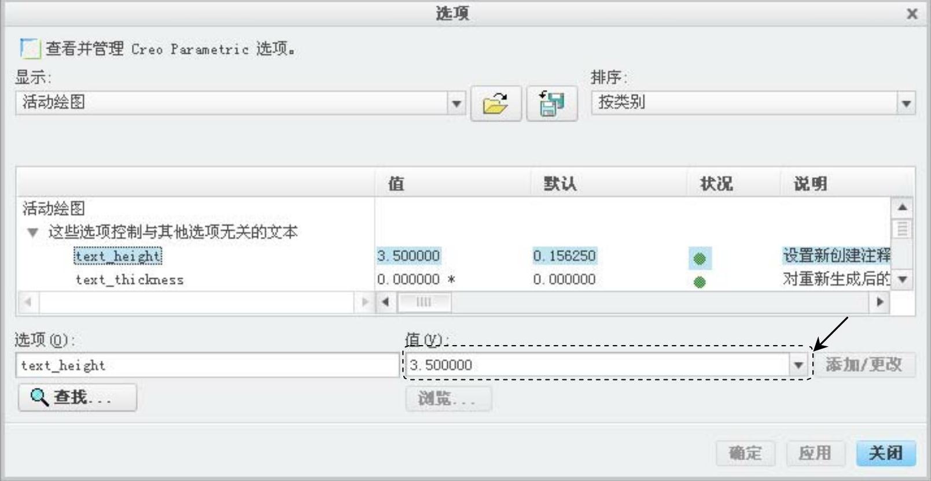Select the text_thickness option row
The height and width of the screenshot is (481, 931).
point(130,280)
